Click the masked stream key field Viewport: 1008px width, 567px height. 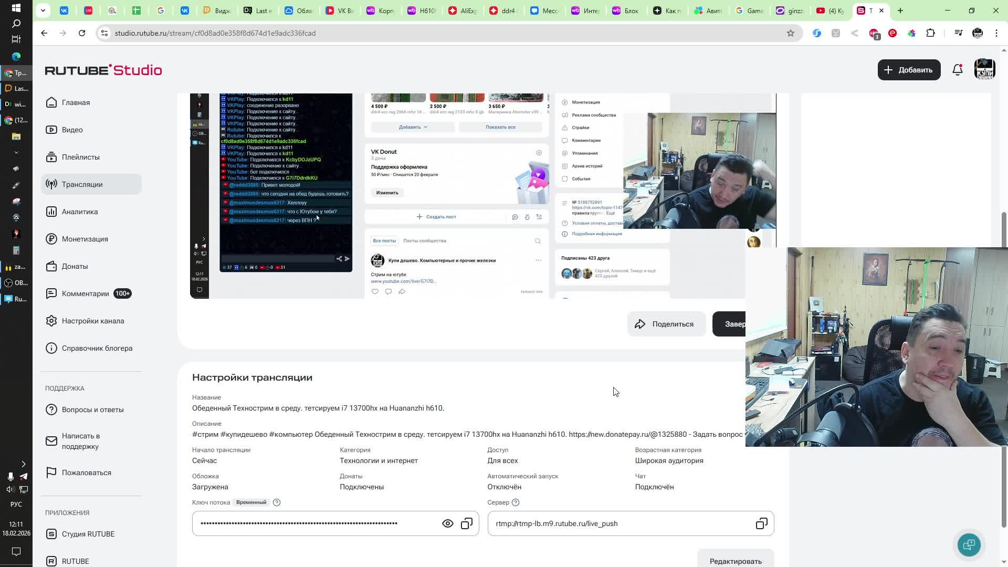coord(315,523)
